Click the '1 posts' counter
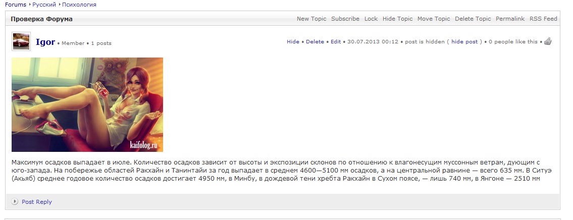 [x=101, y=43]
